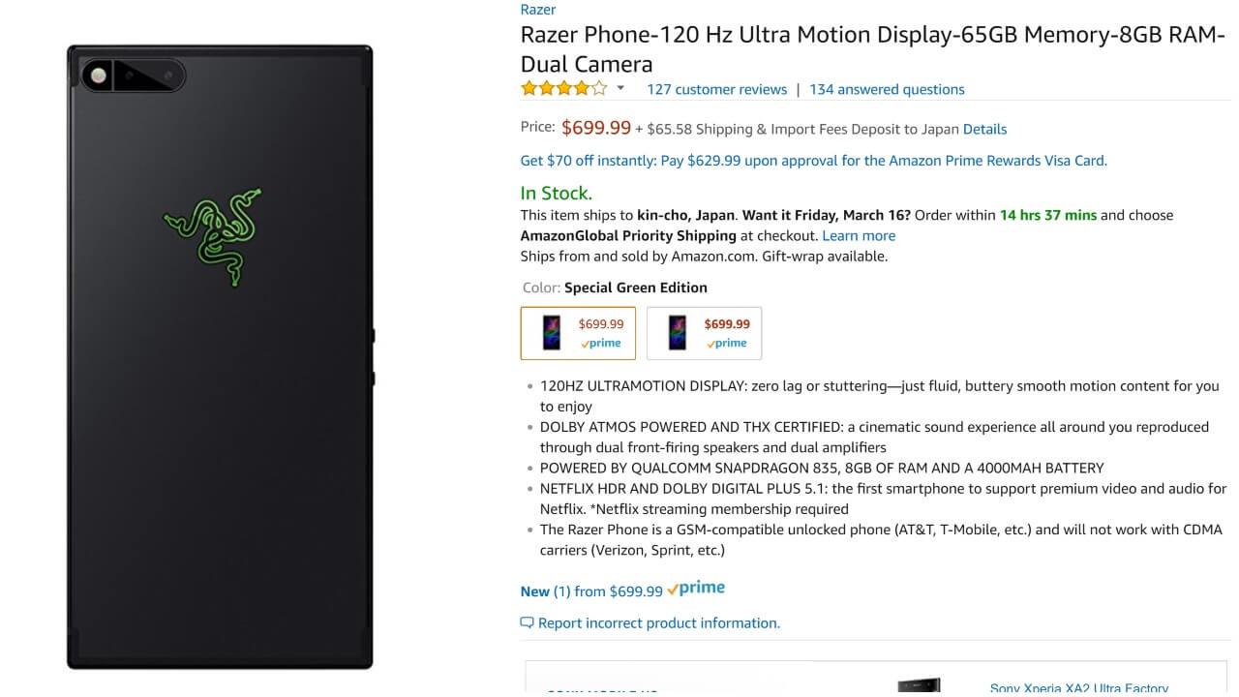Click Report incorrect product information
The height and width of the screenshot is (697, 1239).
point(658,622)
